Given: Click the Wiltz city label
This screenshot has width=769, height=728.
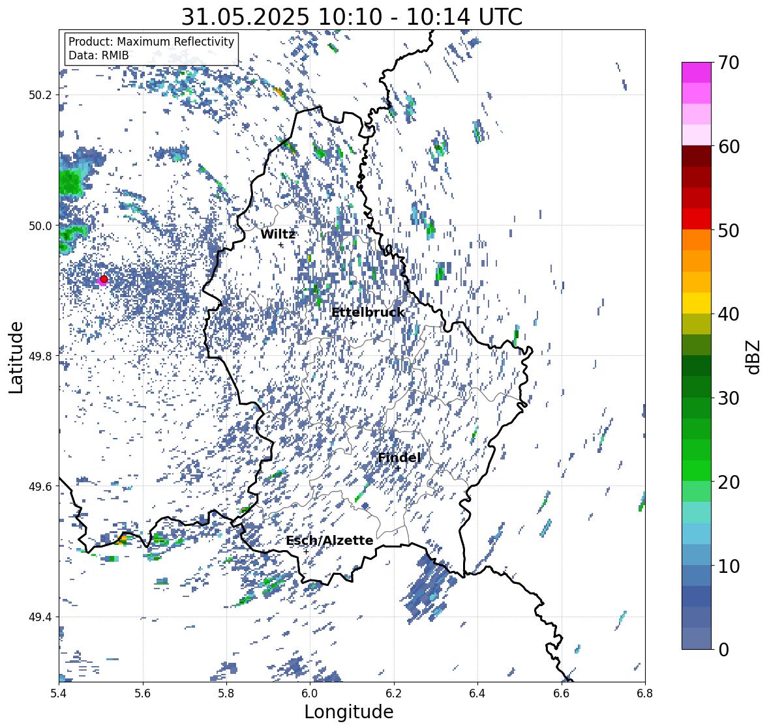Looking at the screenshot, I should point(278,234).
